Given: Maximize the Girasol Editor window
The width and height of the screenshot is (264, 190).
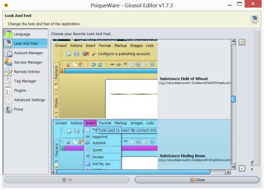Looking at the screenshot, I should pyautogui.click(x=240, y=4).
